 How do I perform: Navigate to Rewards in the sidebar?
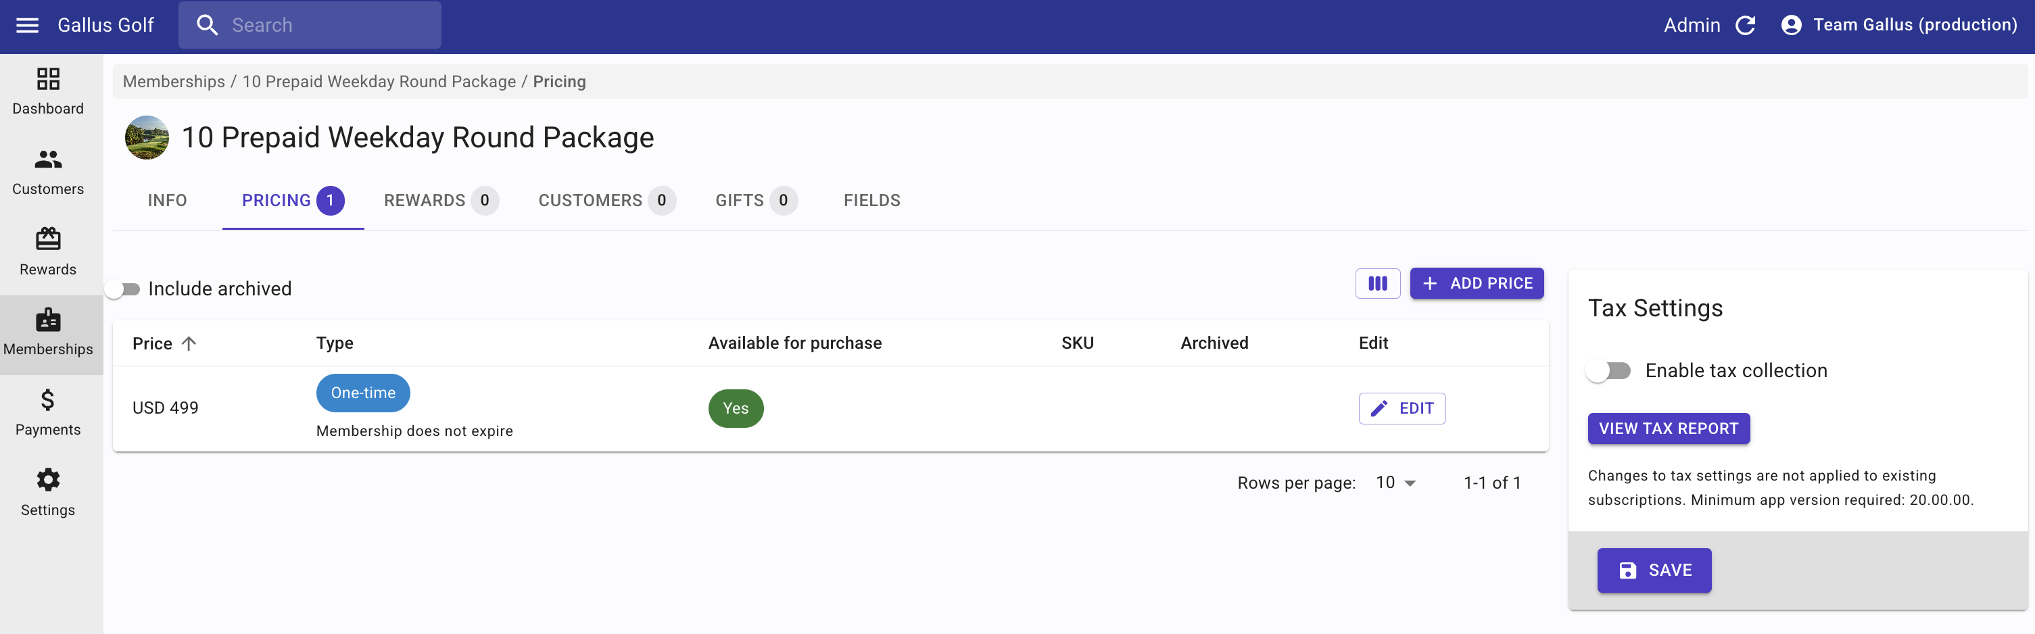click(48, 253)
